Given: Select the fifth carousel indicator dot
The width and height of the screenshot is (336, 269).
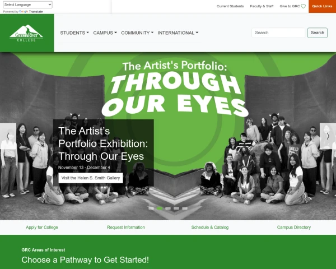Looking at the screenshot, I should click(x=185, y=208).
